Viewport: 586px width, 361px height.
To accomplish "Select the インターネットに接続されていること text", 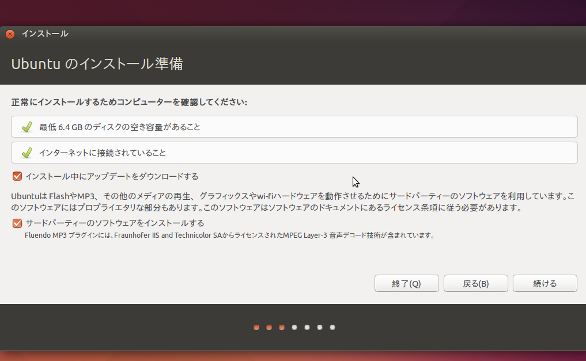I will (103, 153).
